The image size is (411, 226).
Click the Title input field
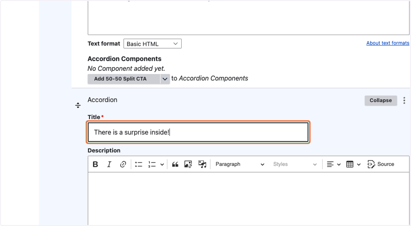(x=198, y=132)
